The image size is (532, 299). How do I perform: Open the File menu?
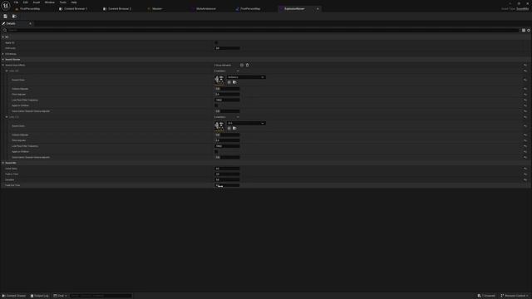click(x=16, y=2)
